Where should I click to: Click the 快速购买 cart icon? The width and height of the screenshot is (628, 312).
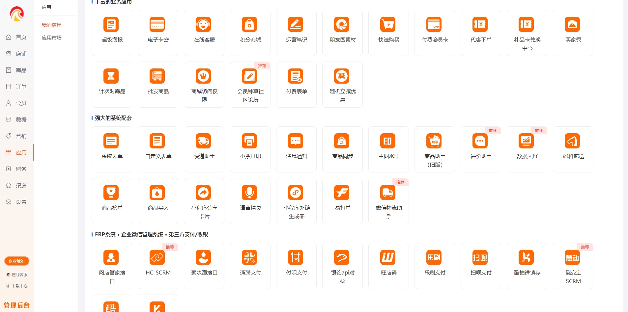click(x=388, y=24)
